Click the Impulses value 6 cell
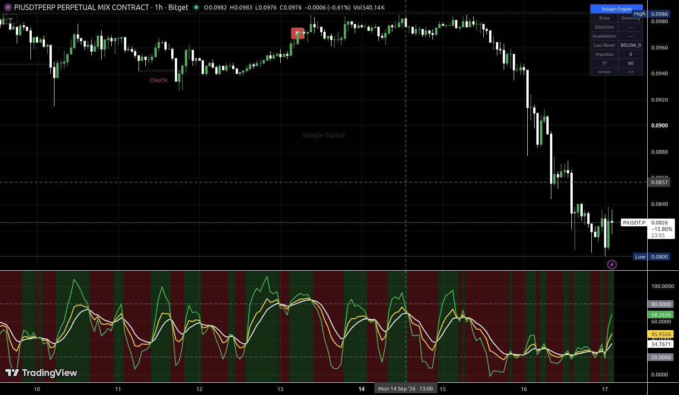The height and width of the screenshot is (395, 679). tap(630, 54)
